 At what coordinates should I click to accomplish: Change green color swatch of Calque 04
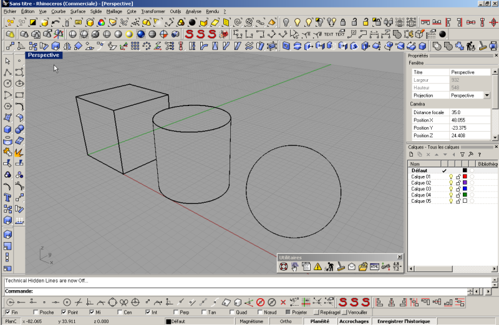pos(465,195)
